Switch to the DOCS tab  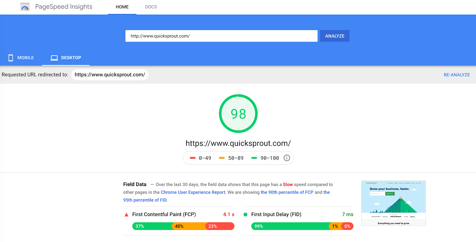coord(151,7)
